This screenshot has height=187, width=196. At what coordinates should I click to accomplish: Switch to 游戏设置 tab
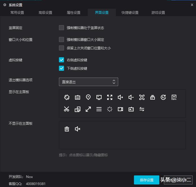tap(158, 12)
